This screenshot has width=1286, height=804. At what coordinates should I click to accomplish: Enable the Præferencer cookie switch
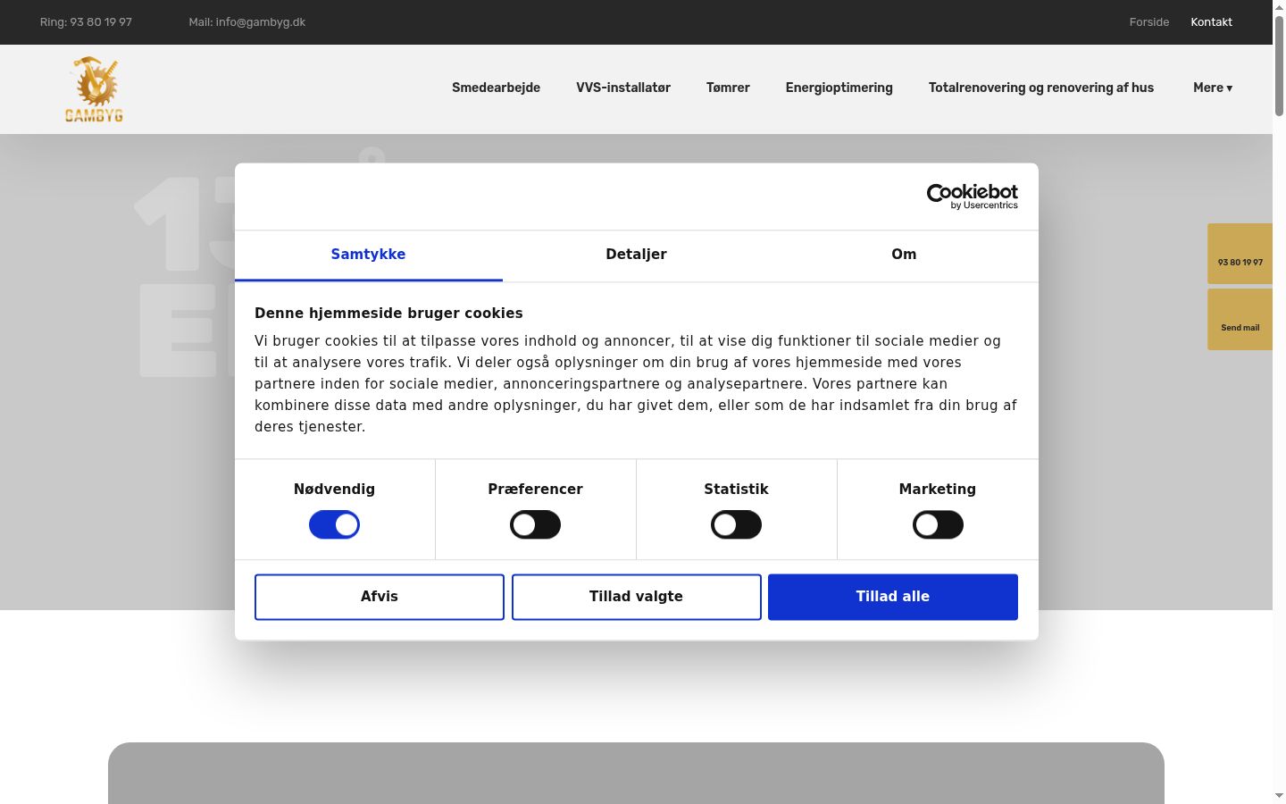pos(535,524)
